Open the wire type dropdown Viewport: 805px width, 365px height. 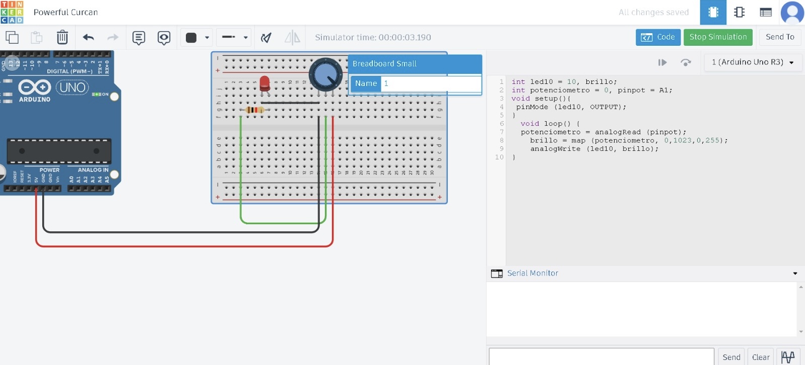234,38
